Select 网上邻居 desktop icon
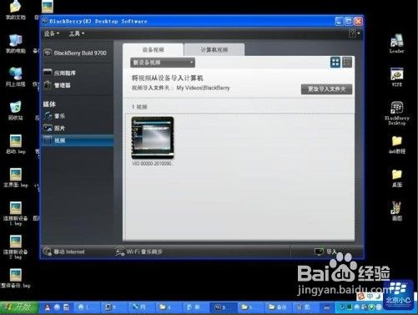The width and height of the screenshot is (418, 315). [16, 77]
